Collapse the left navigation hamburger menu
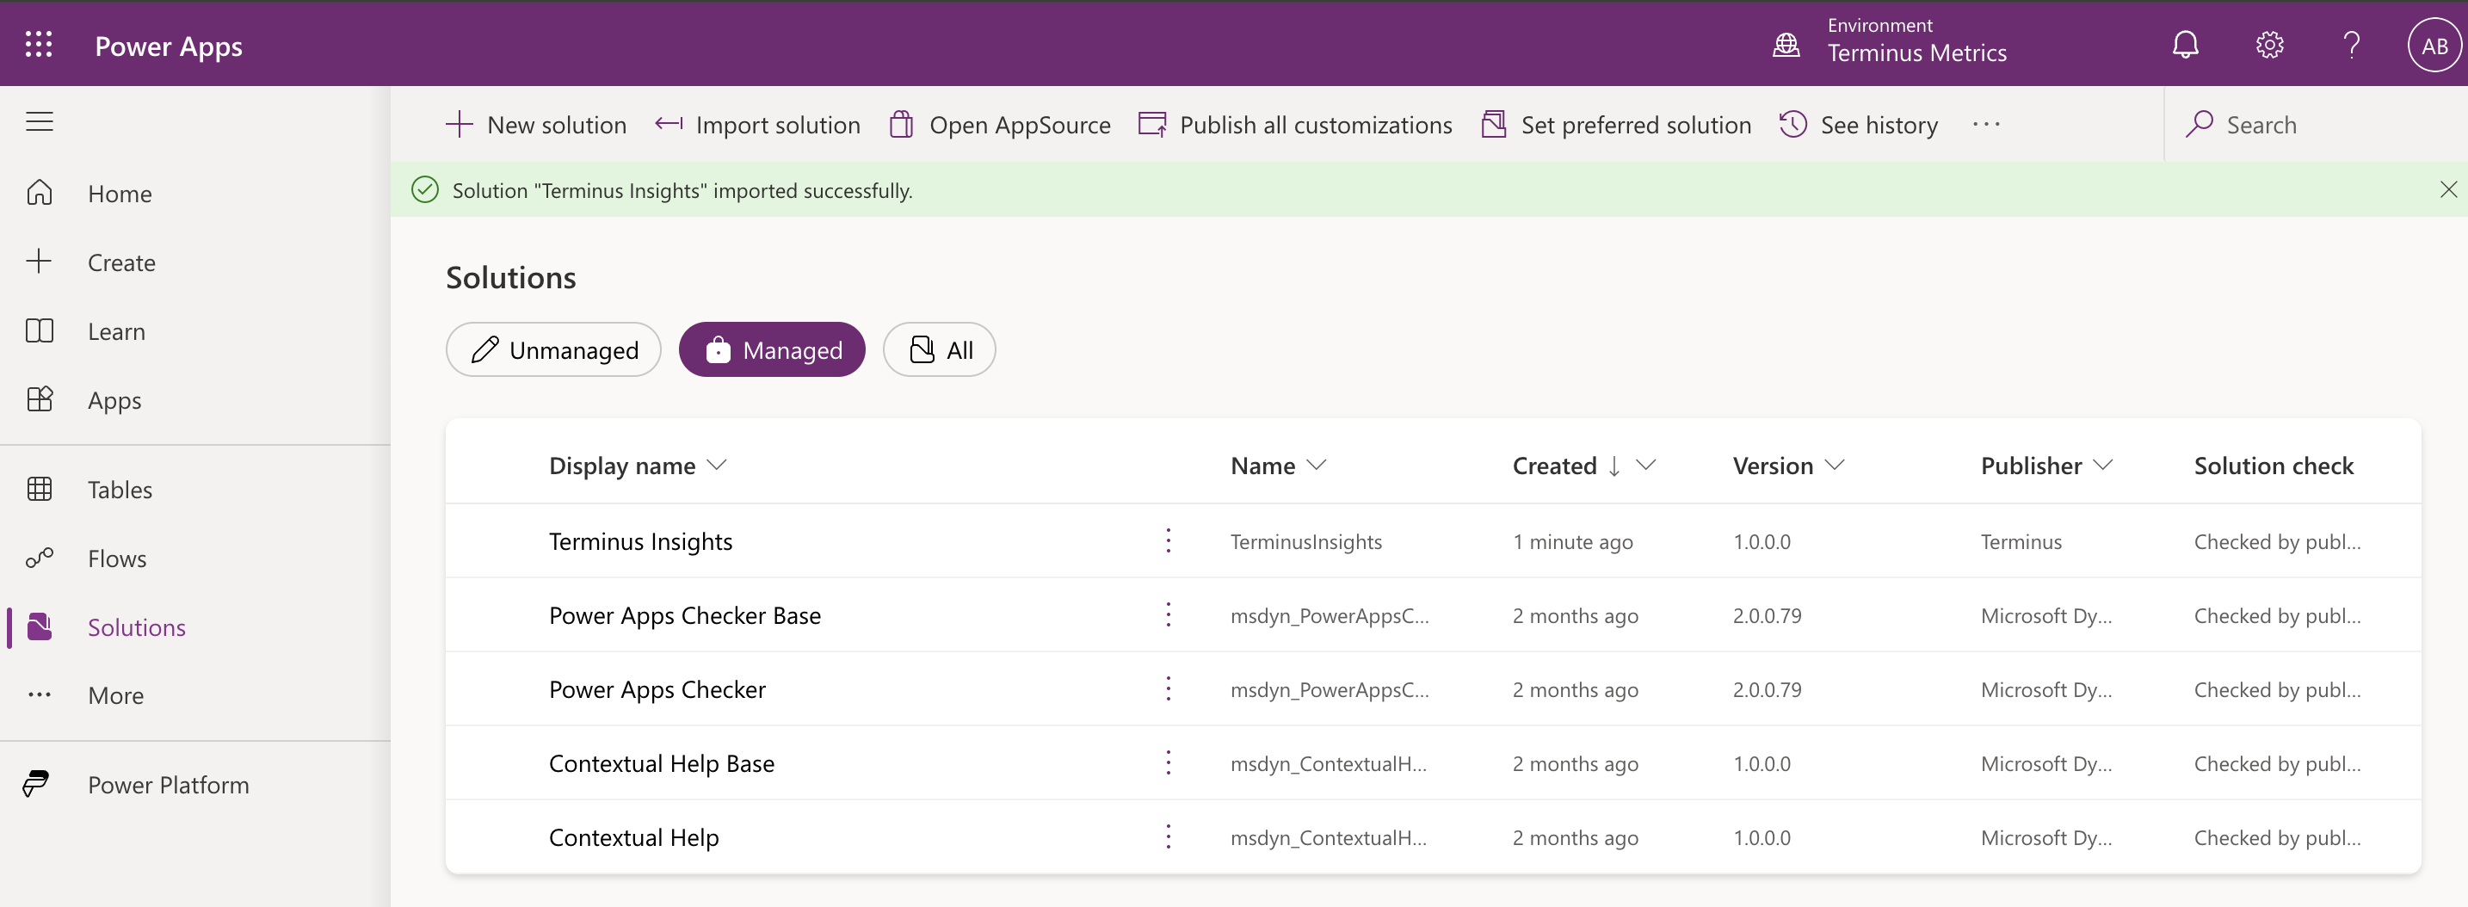This screenshot has width=2468, height=907. pos(40,121)
